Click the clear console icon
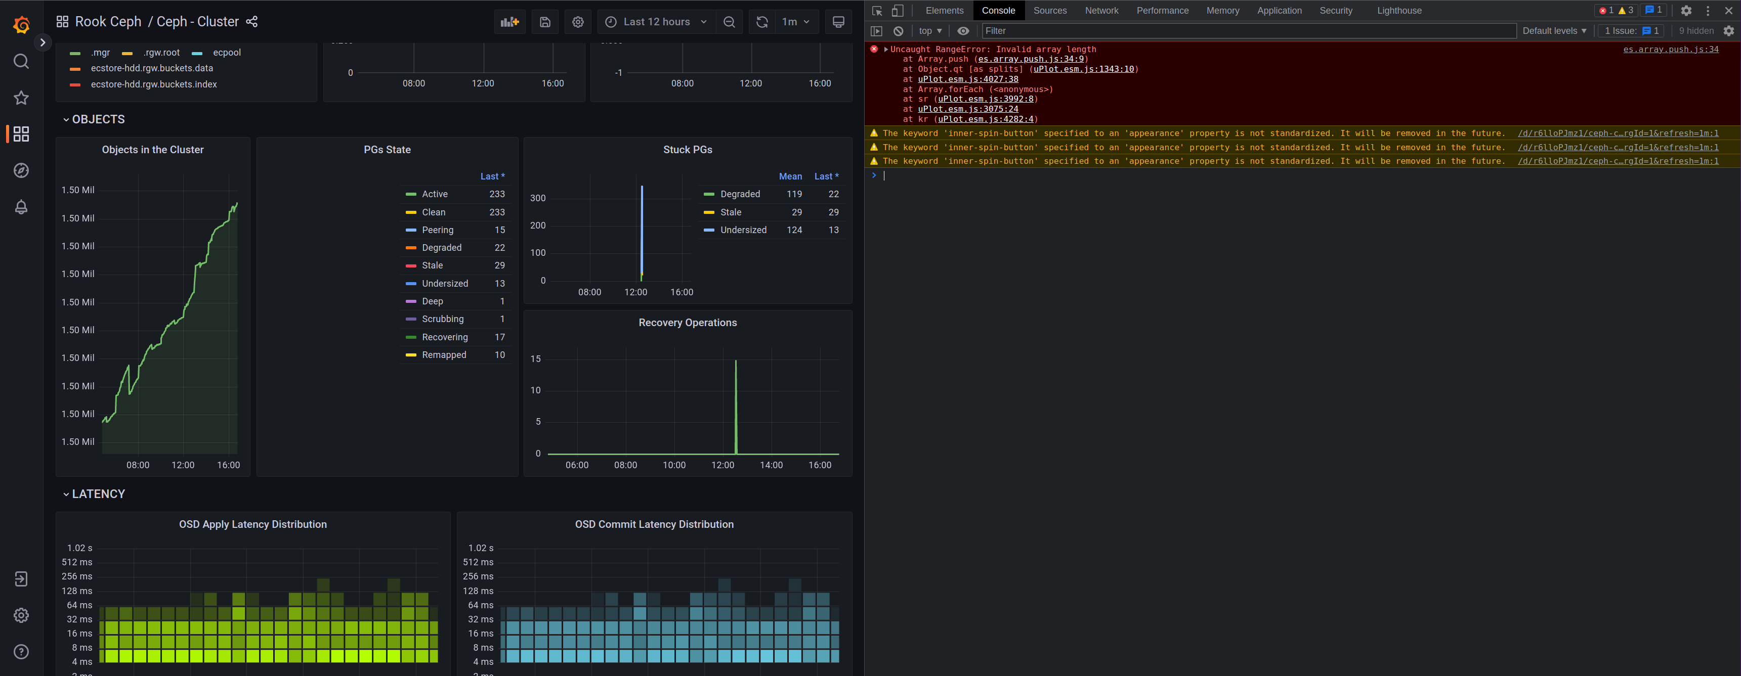 [x=898, y=30]
